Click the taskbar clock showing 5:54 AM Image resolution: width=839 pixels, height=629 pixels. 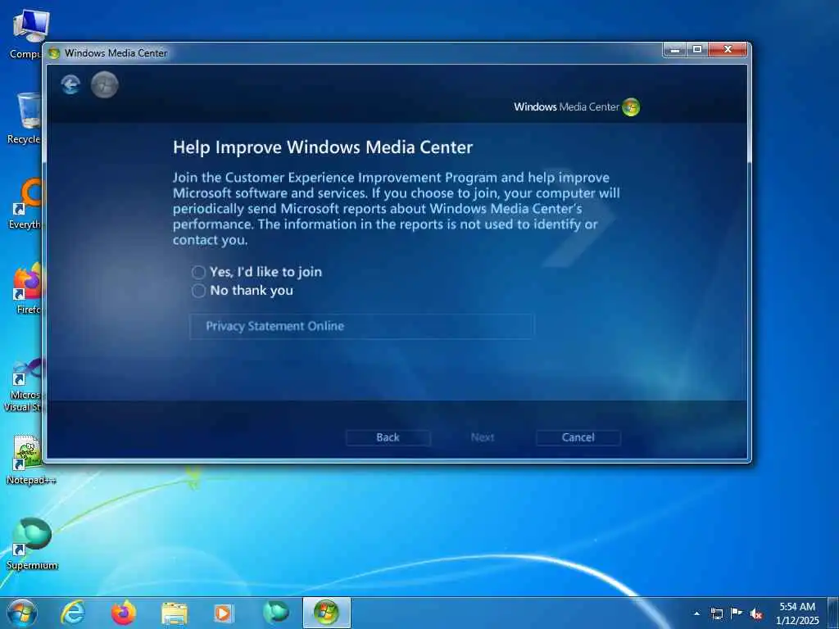click(x=796, y=613)
